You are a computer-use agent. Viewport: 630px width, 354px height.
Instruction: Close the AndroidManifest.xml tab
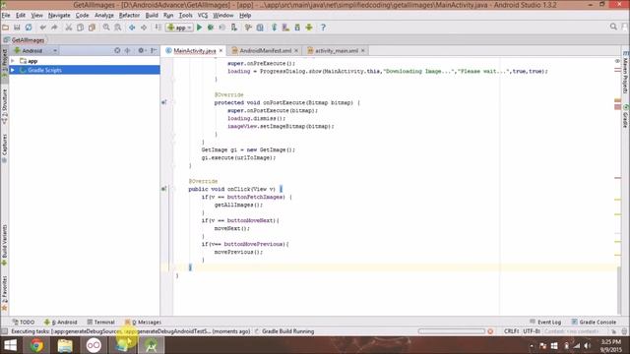[x=296, y=50]
